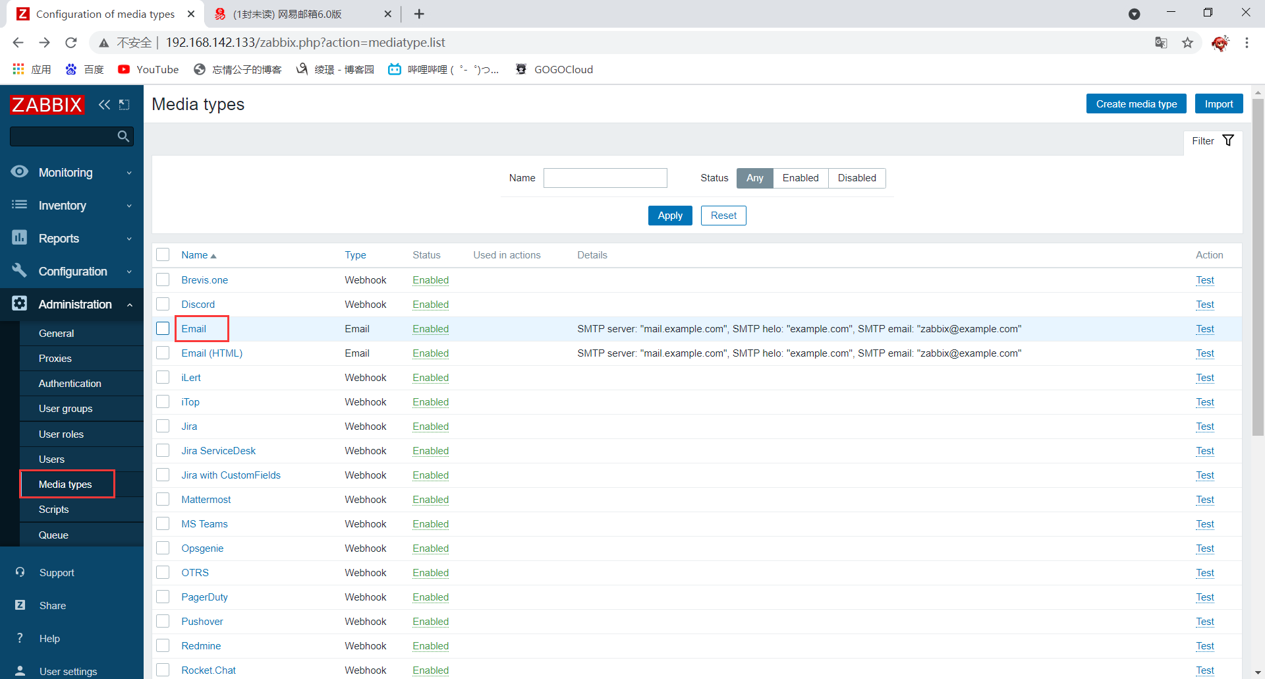
Task: Check the Email row checkbox
Action: tap(163, 328)
